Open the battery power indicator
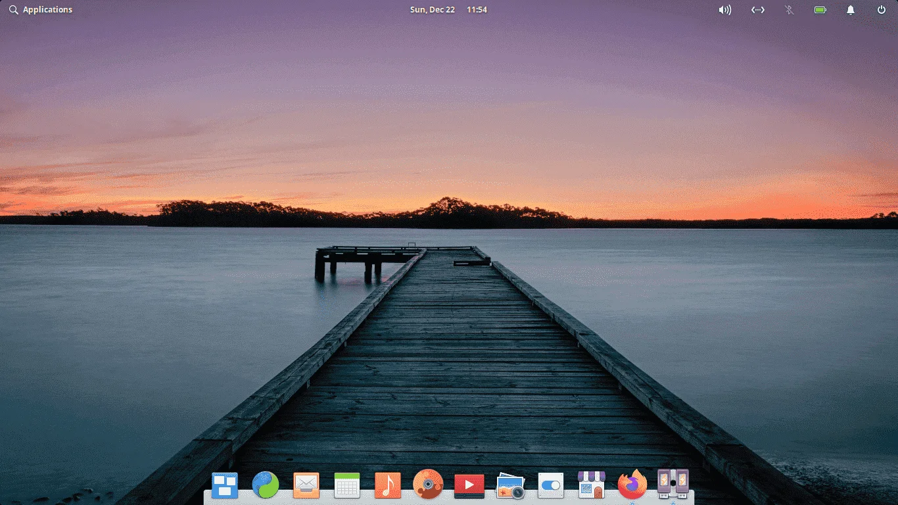The height and width of the screenshot is (505, 898). click(820, 10)
